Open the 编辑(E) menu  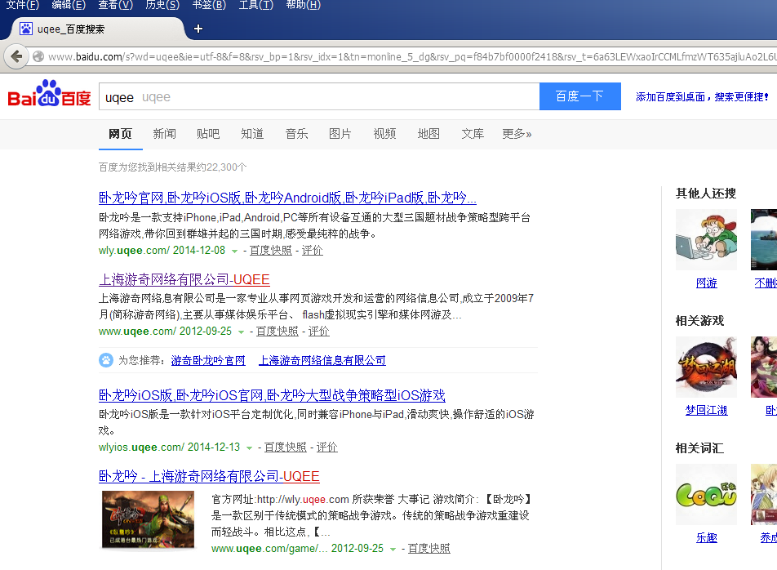pos(69,5)
